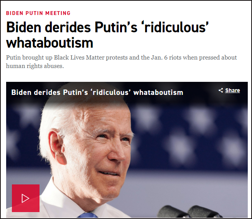
Task: Click the share arrow icon beside Share
Action: pos(221,90)
